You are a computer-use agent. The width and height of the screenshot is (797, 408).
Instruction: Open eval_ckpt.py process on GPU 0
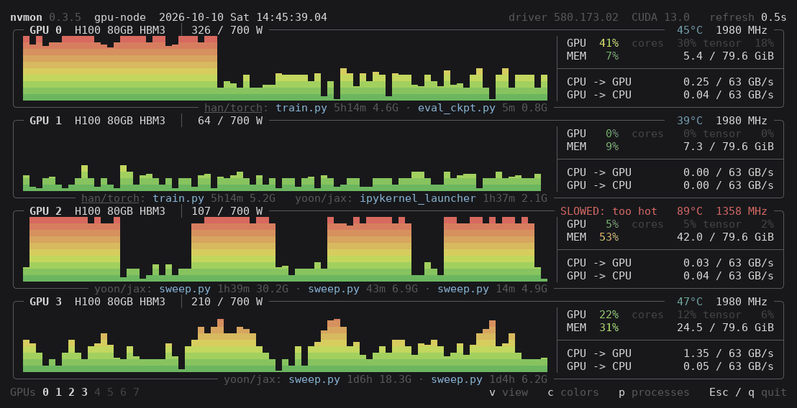coord(483,108)
